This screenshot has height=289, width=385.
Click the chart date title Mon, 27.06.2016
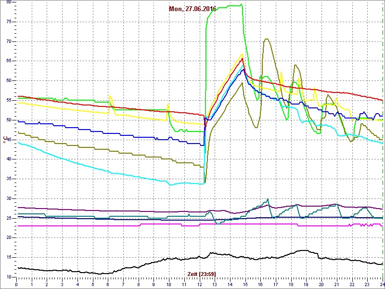pos(192,9)
